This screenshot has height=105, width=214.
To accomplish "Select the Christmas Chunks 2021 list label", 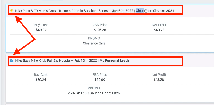I will pyautogui.click(x=155, y=11).
